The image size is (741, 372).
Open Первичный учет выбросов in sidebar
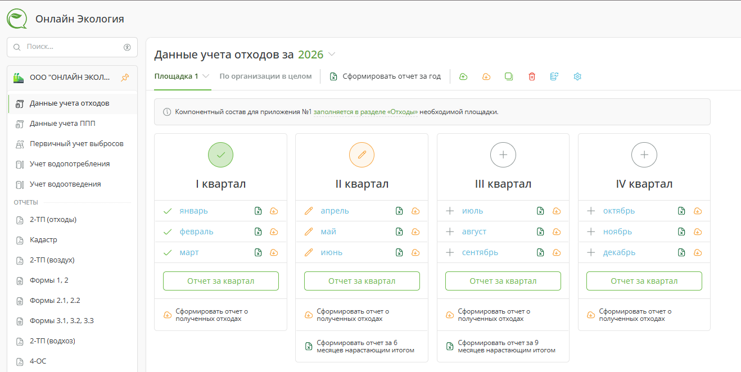coord(72,144)
